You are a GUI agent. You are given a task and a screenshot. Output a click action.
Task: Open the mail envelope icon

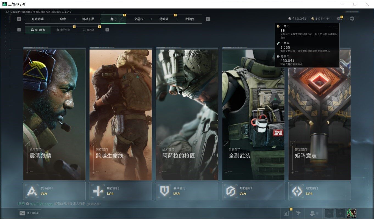coord(339,19)
